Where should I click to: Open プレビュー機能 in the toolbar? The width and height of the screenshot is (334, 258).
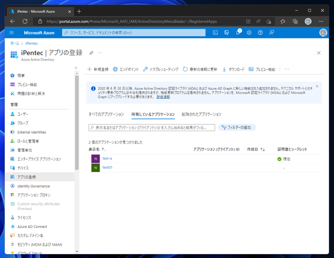(x=262, y=69)
